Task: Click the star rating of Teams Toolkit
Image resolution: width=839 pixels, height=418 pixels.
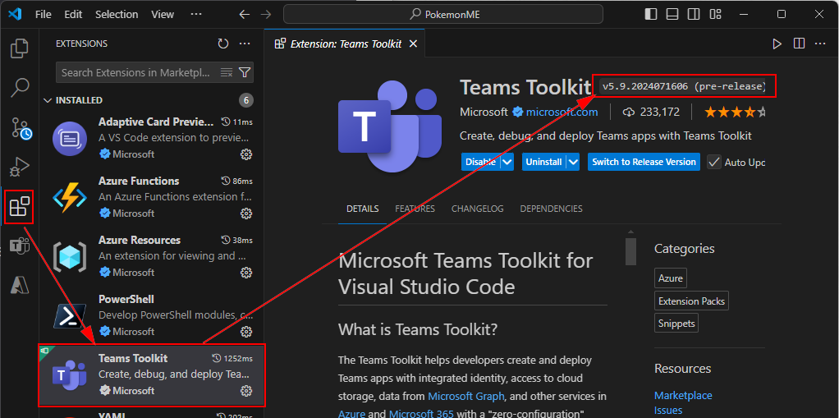Action: (x=735, y=112)
